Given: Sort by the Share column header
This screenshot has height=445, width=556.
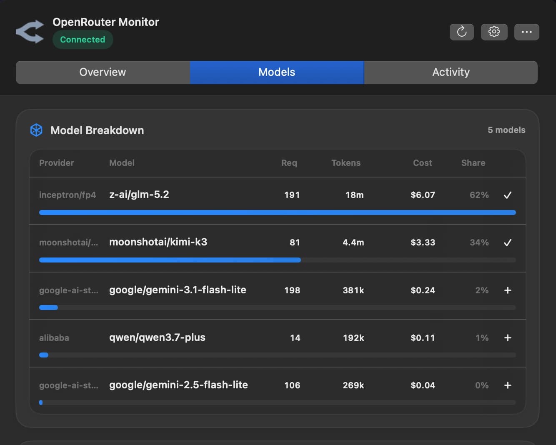Looking at the screenshot, I should (x=473, y=163).
